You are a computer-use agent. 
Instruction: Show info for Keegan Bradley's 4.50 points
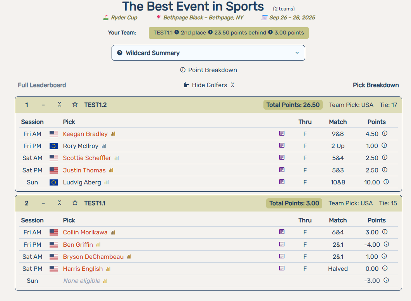pyautogui.click(x=385, y=134)
